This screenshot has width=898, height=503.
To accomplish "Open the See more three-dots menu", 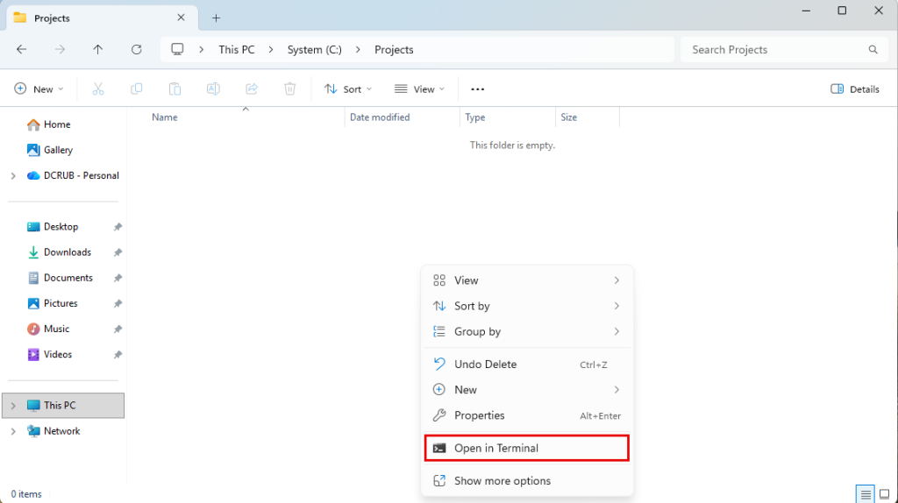I will 478,89.
